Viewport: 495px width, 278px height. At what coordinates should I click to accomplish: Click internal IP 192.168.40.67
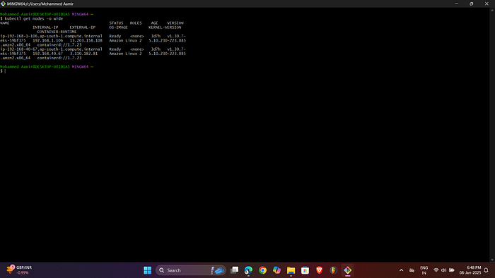(47, 54)
